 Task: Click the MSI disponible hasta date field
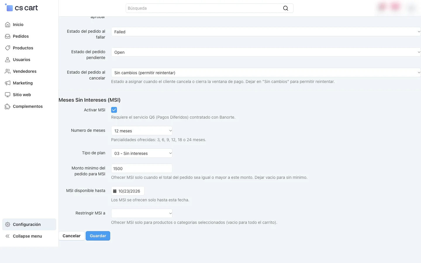pyautogui.click(x=128, y=191)
